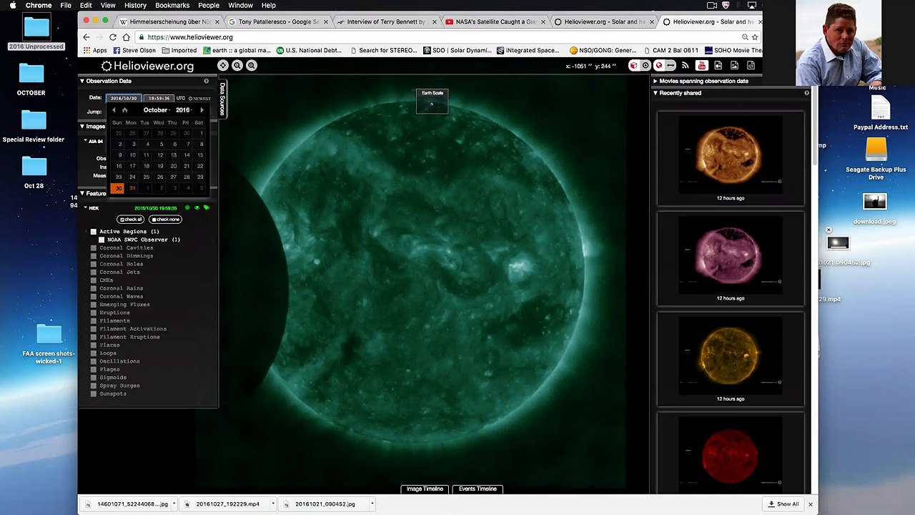The image size is (915, 515).
Task: Switch to Interview of Terry Bennett tab
Action: tap(386, 21)
